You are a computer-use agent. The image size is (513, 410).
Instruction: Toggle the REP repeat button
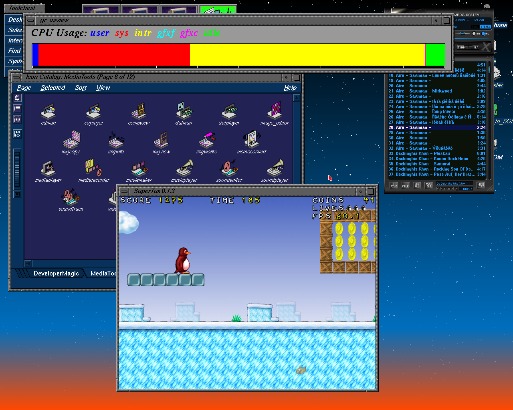click(x=474, y=47)
